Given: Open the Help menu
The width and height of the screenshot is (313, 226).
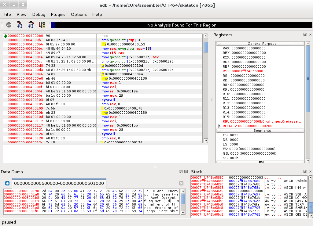Looking at the screenshot, I should point(97,15).
